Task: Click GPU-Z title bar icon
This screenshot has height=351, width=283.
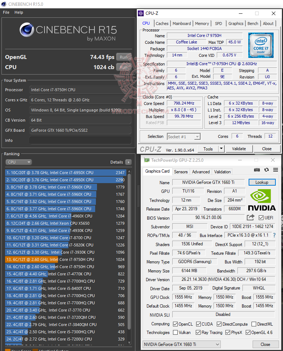Action: (147, 160)
